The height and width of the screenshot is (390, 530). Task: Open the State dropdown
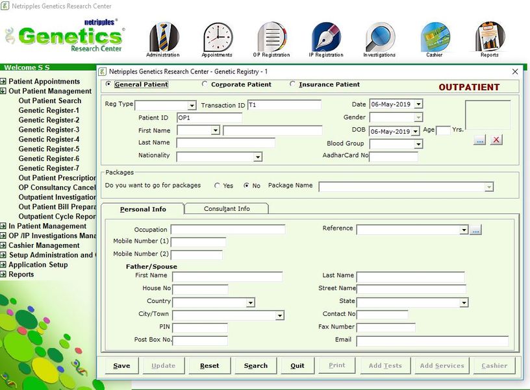coord(464,302)
